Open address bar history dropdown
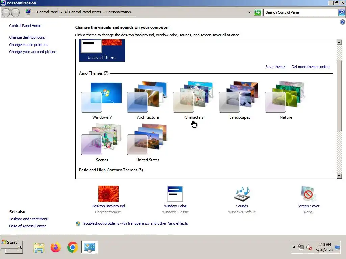Screen dimensions: 346x259 pyautogui.click(x=249, y=12)
